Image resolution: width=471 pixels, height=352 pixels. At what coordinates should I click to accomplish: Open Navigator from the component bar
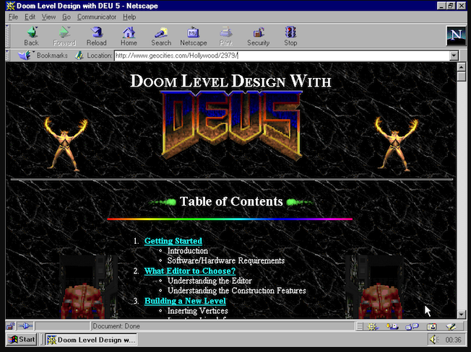click(373, 327)
